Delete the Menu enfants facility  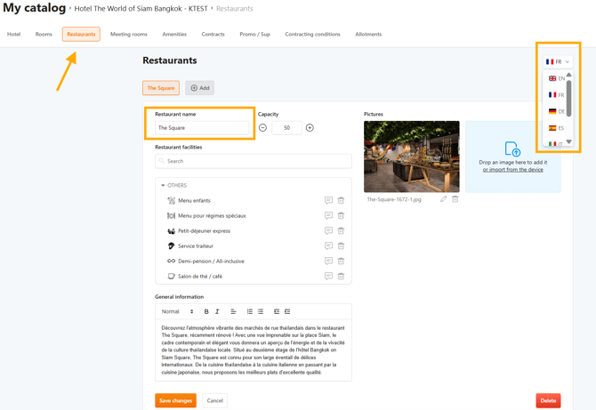pos(341,201)
